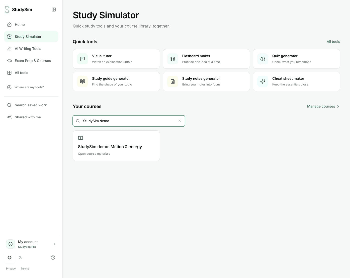Open All tools in sidebar
This screenshot has height=278, width=350.
[x=31, y=73]
